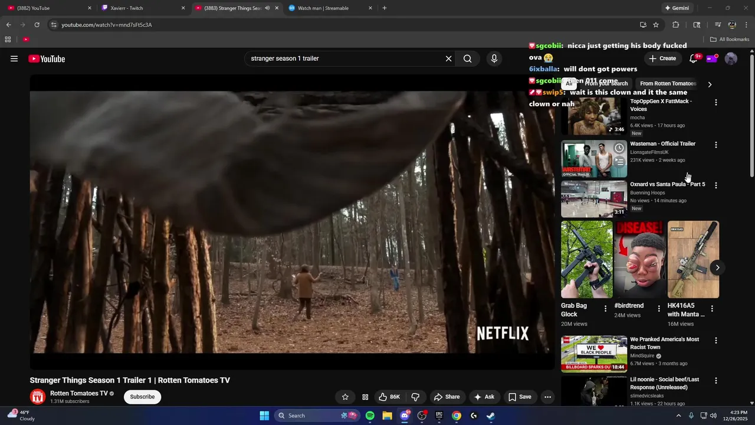Open options for We Pranked America's video
The width and height of the screenshot is (755, 425).
pyautogui.click(x=716, y=341)
